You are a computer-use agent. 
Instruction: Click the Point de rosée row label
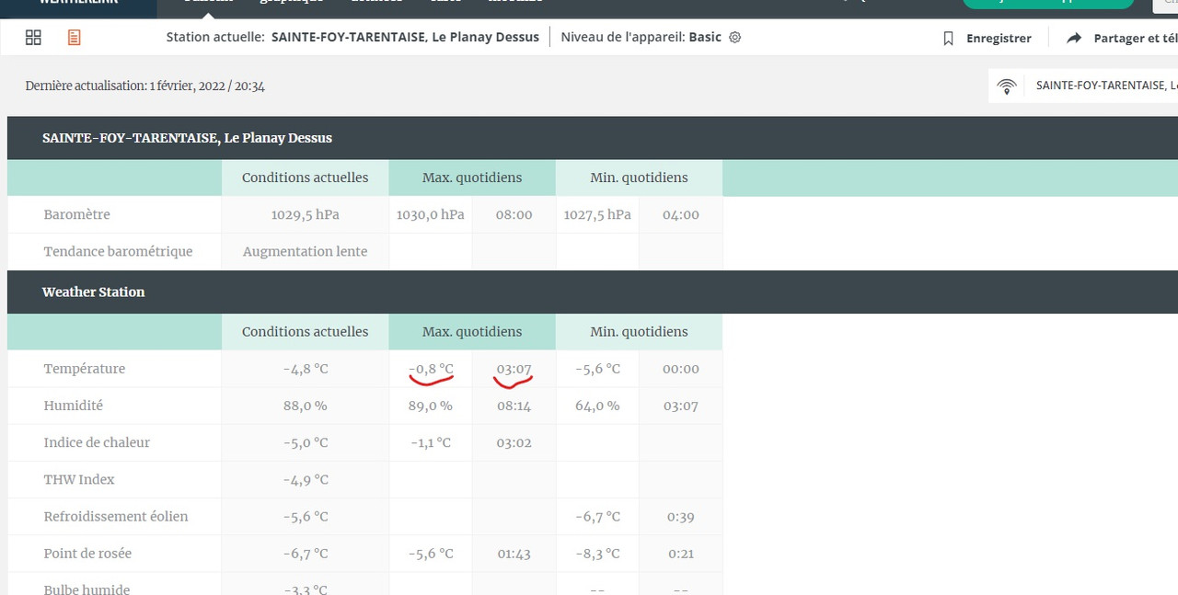[87, 553]
